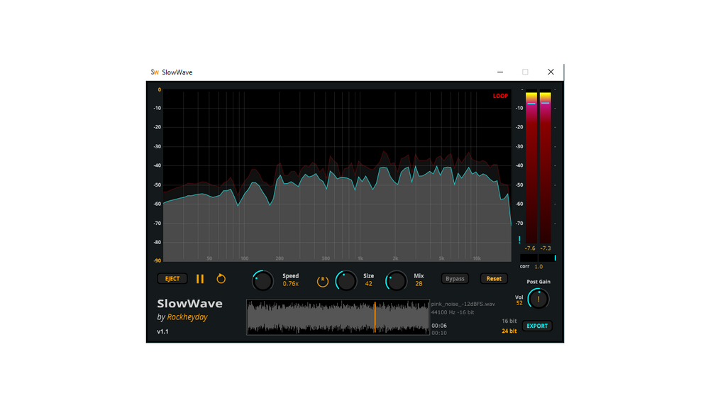The height and width of the screenshot is (401, 713).
Task: Click the Rockheyday link
Action: (x=187, y=317)
